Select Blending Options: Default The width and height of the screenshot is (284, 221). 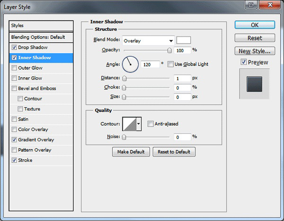(x=41, y=37)
